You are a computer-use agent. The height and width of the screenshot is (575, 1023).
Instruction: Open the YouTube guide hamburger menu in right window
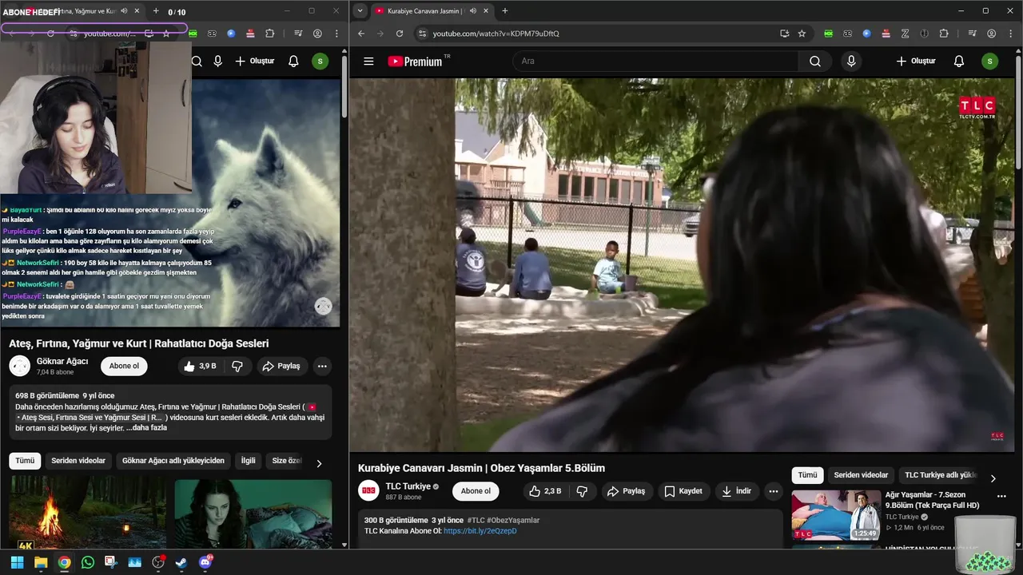[368, 61]
